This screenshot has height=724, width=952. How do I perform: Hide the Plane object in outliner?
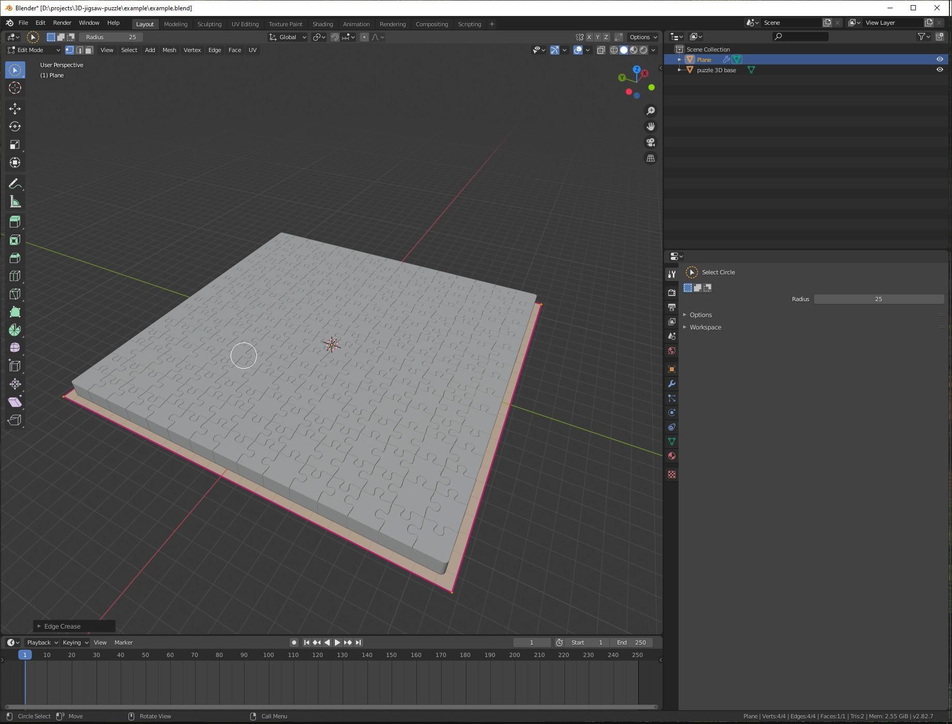point(939,59)
